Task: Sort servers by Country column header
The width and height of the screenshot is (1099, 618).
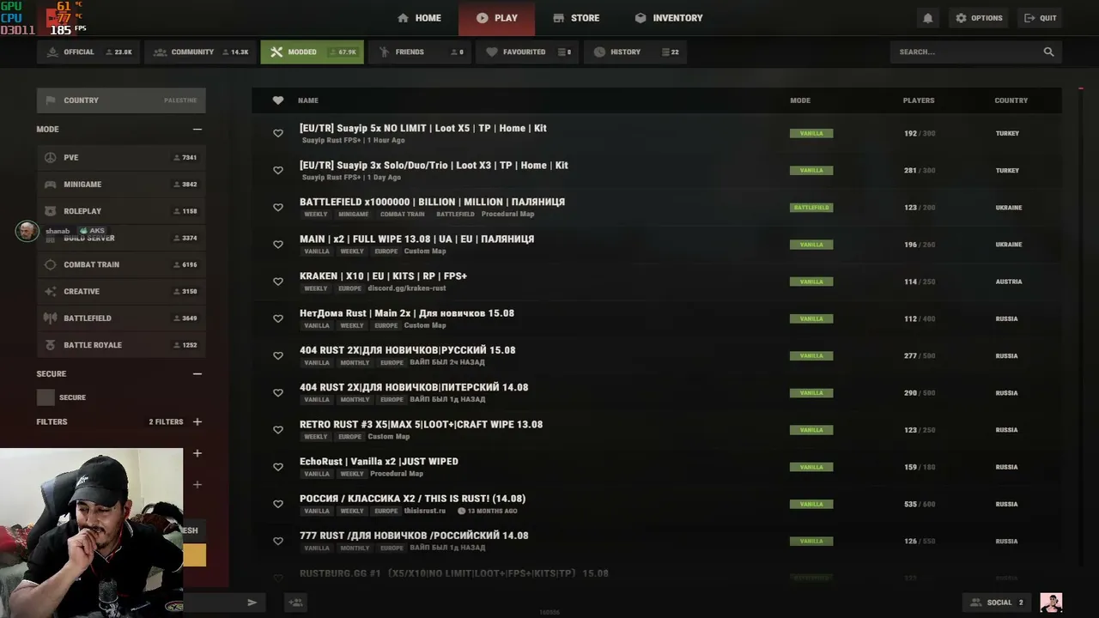Action: pyautogui.click(x=1011, y=100)
